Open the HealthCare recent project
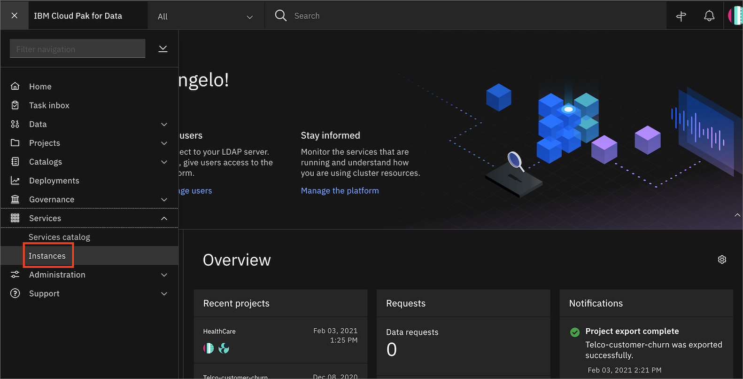 219,331
